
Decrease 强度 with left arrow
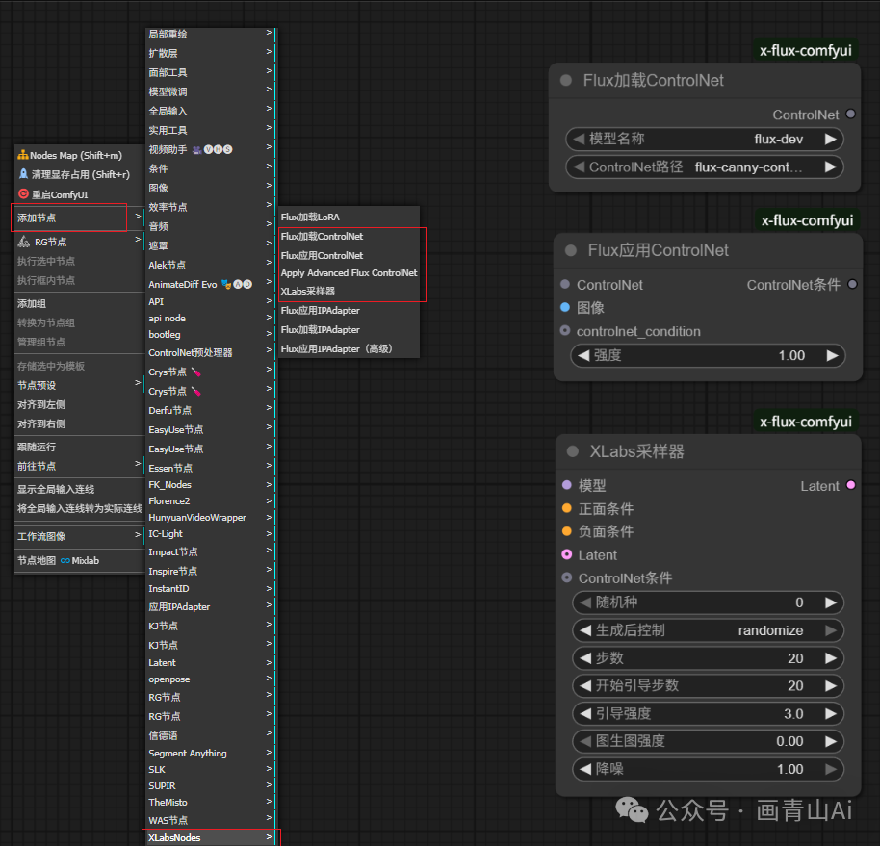tap(583, 355)
